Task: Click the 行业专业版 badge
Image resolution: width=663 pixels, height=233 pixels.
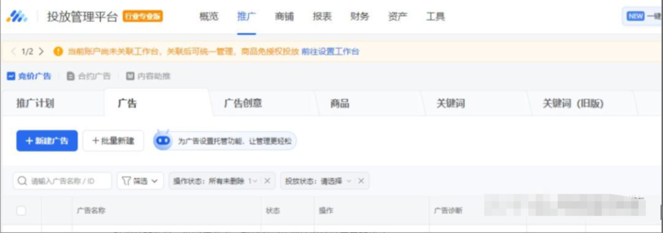Action: tap(142, 16)
